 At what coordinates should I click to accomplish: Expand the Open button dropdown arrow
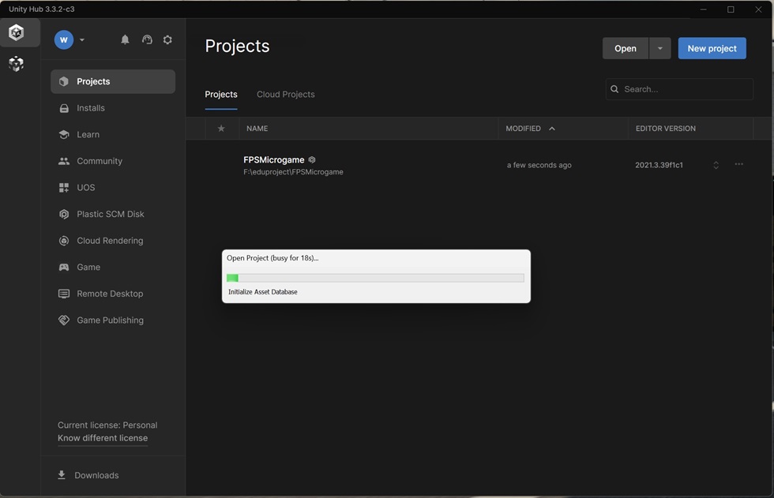point(660,48)
